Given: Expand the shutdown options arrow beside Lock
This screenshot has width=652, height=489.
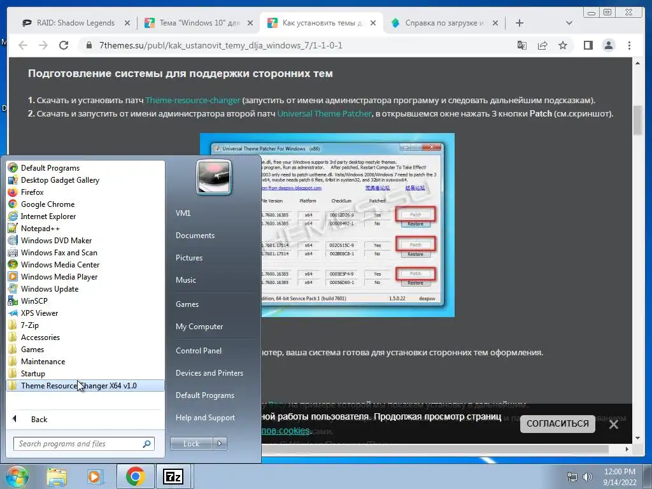Looking at the screenshot, I should [x=220, y=444].
